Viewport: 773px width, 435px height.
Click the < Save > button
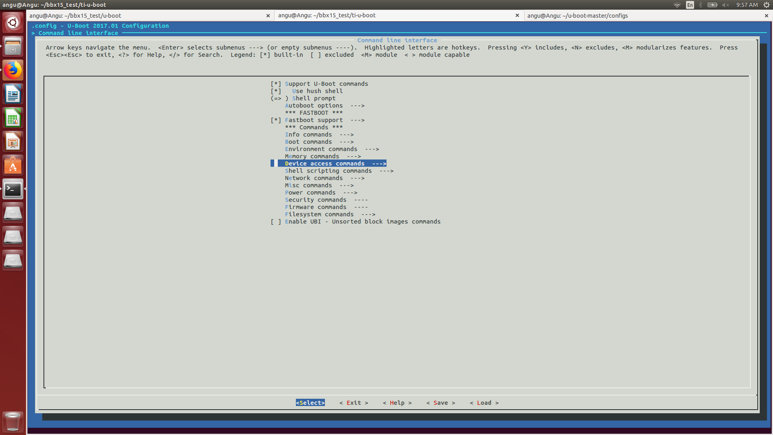pos(441,403)
